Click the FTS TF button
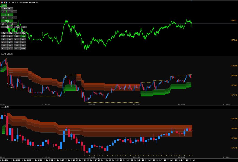238x162 pixels. click(x=7, y=9)
